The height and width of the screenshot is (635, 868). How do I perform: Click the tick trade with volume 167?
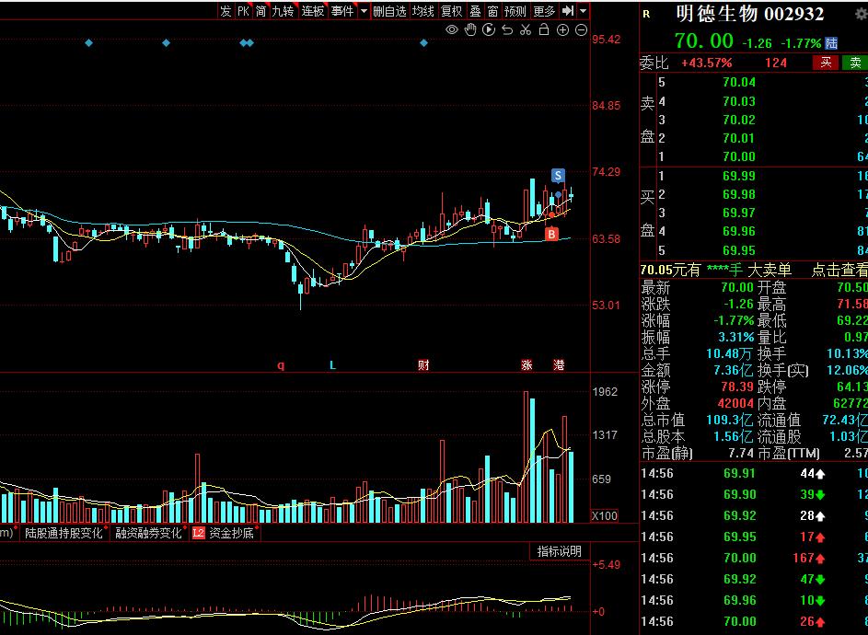click(x=754, y=558)
